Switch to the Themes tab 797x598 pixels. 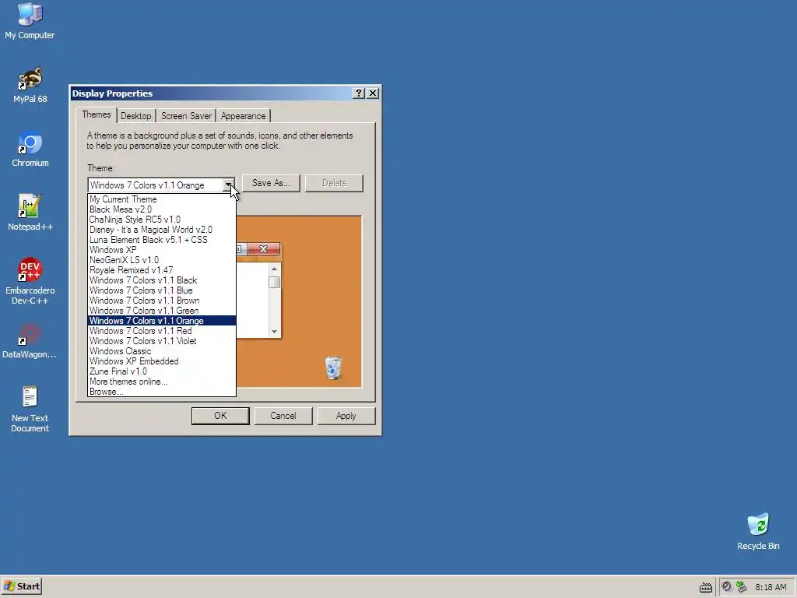coord(96,114)
